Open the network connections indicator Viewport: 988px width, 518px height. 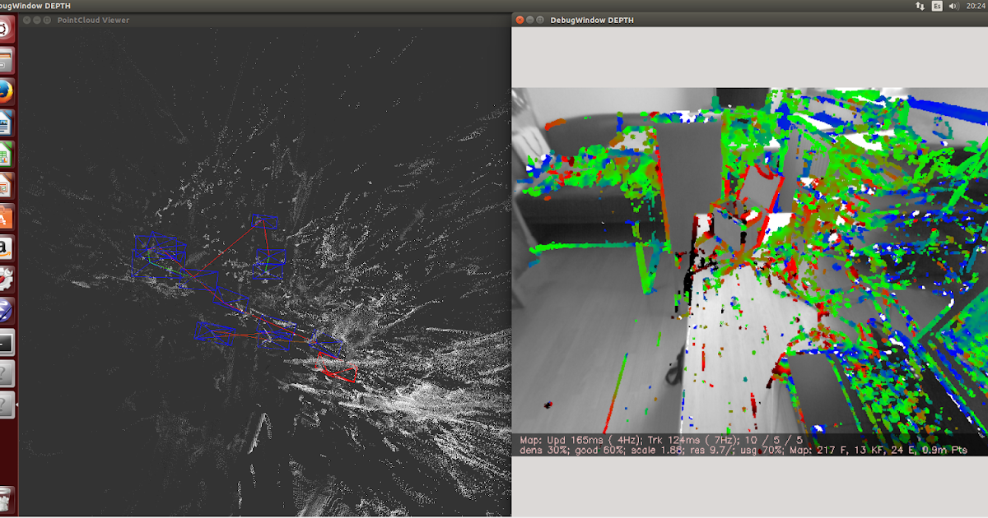920,6
